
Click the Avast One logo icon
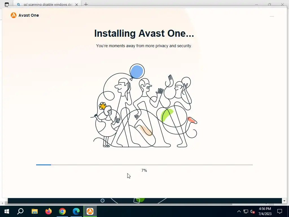click(x=14, y=15)
